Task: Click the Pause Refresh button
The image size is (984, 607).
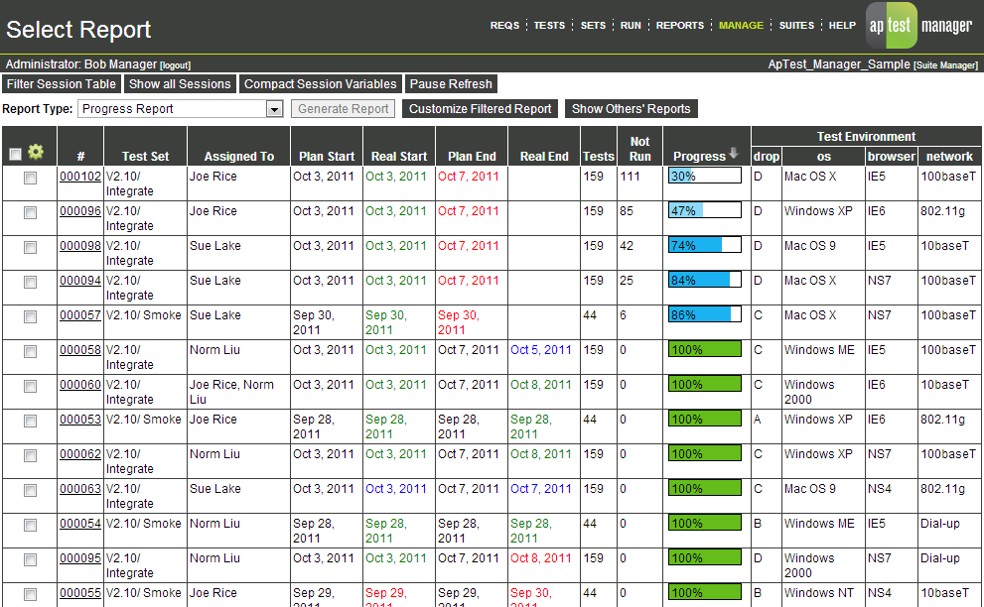Action: pyautogui.click(x=451, y=84)
